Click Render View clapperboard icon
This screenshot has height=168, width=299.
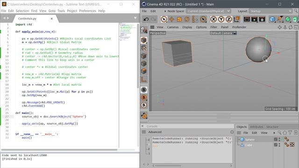tap(247, 19)
